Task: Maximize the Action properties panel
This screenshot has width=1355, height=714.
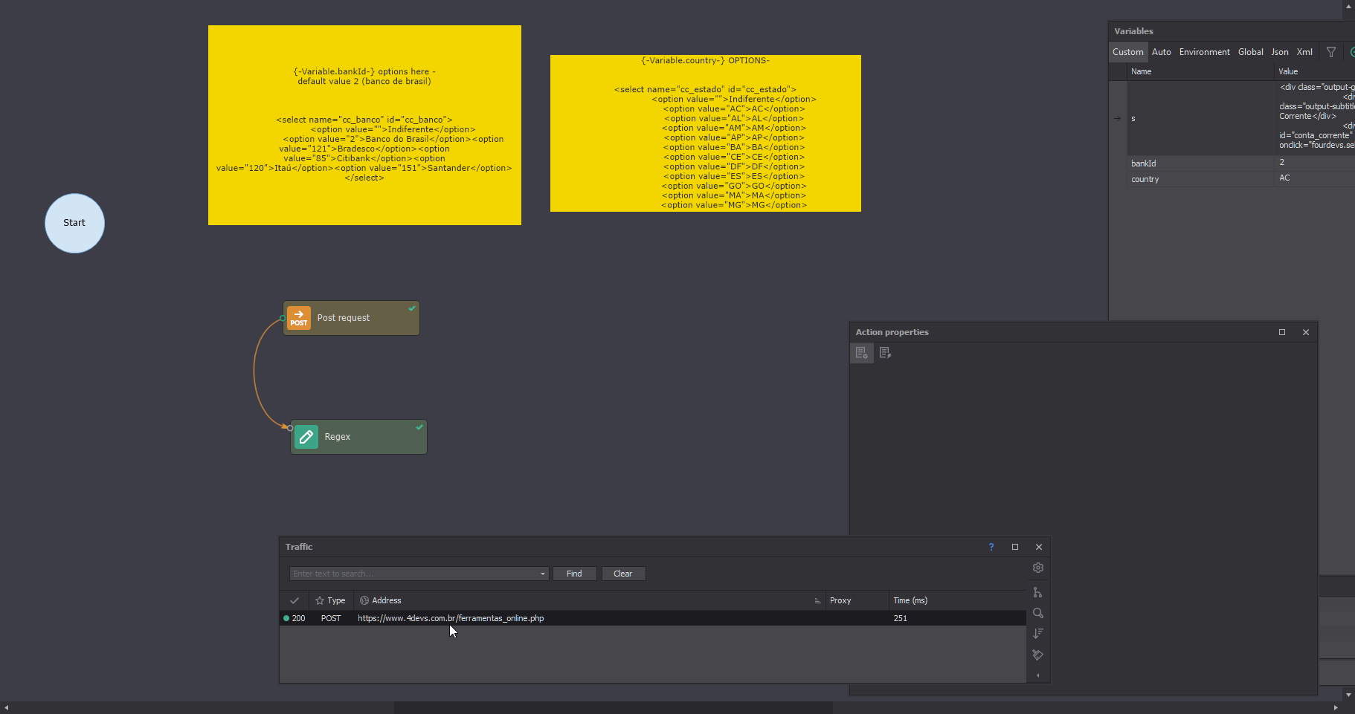Action: (1282, 332)
